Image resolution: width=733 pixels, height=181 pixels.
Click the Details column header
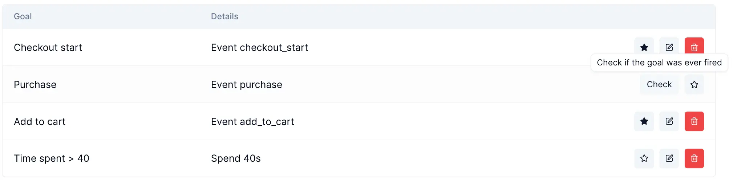click(224, 16)
